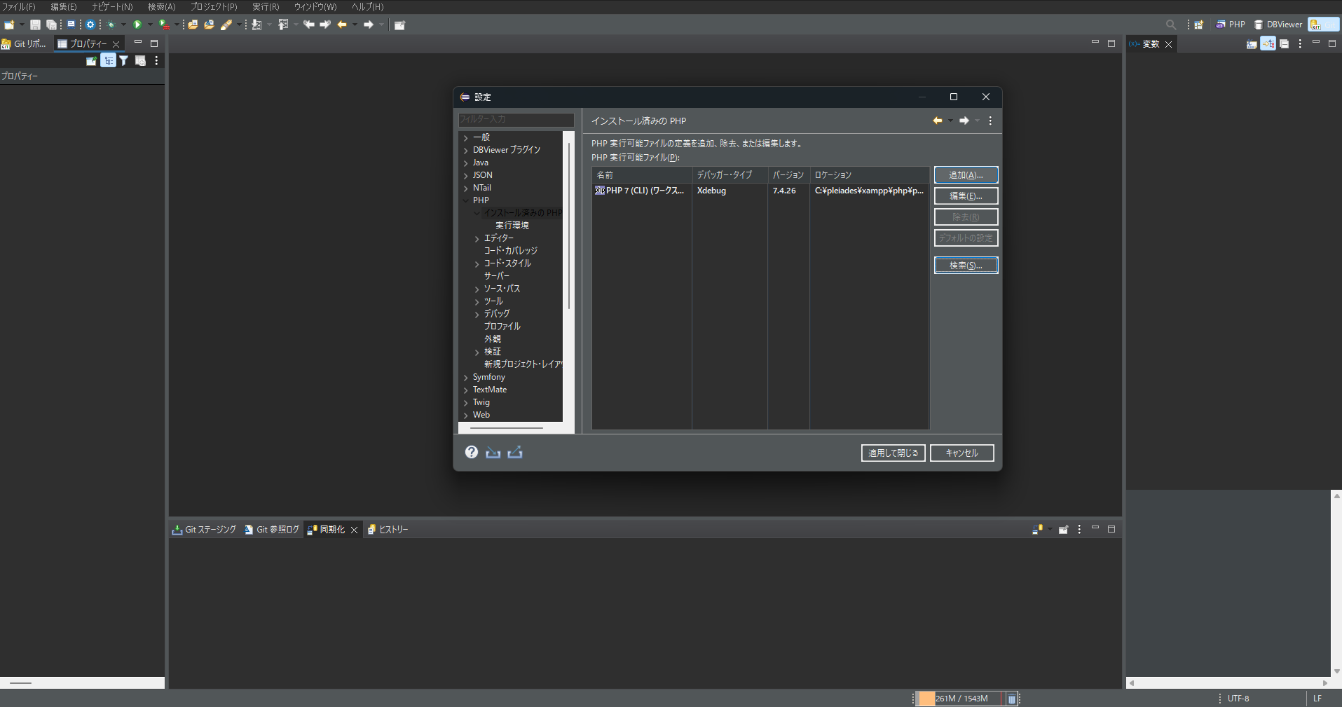Switch to PHP perspective
The width and height of the screenshot is (1342, 707).
(x=1230, y=25)
